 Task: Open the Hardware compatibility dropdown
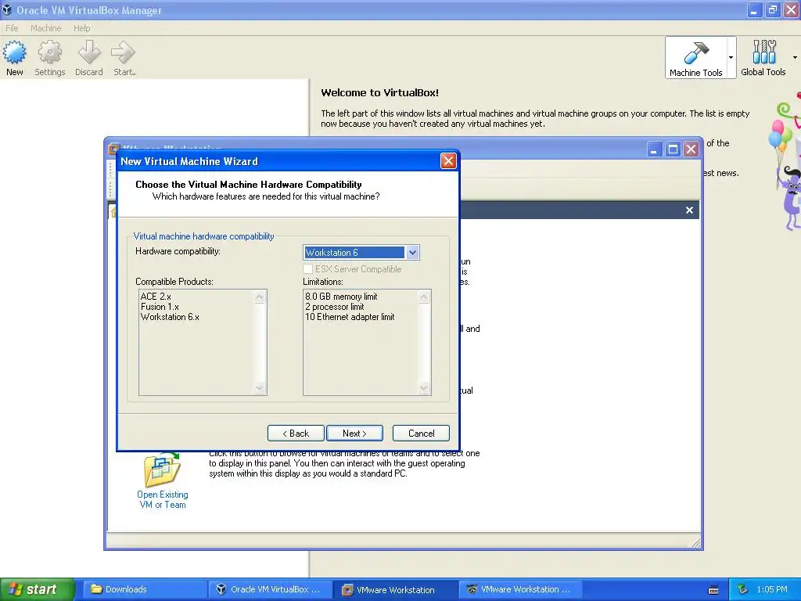point(412,253)
